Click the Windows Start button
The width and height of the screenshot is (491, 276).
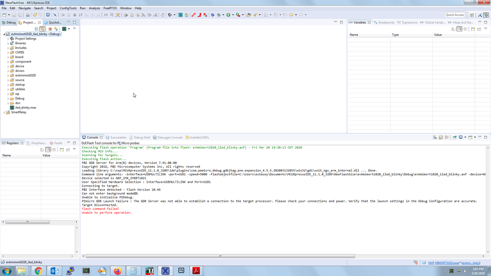(x=6, y=271)
